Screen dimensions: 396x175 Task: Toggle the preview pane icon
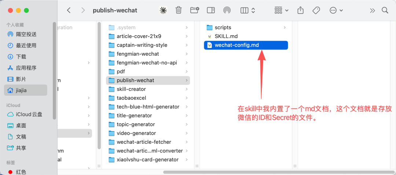[210, 10]
